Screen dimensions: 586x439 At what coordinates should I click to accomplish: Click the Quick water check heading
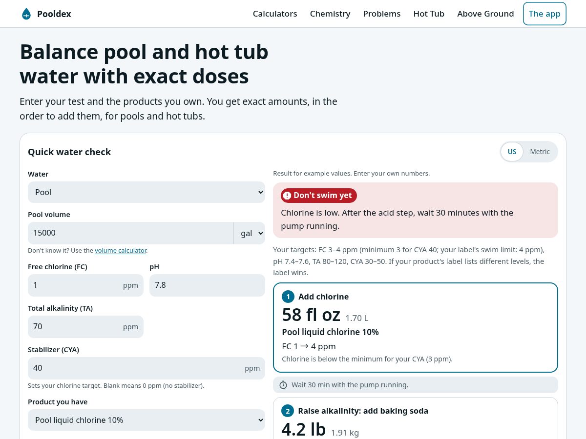click(69, 152)
